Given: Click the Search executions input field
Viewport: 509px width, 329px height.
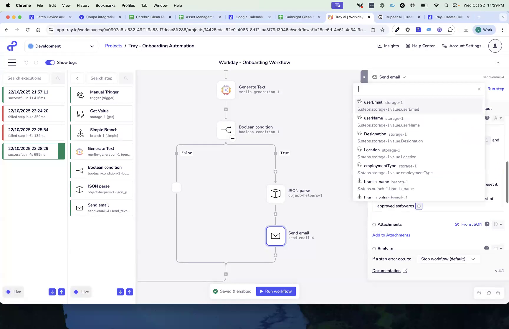Looking at the screenshot, I should point(26,78).
